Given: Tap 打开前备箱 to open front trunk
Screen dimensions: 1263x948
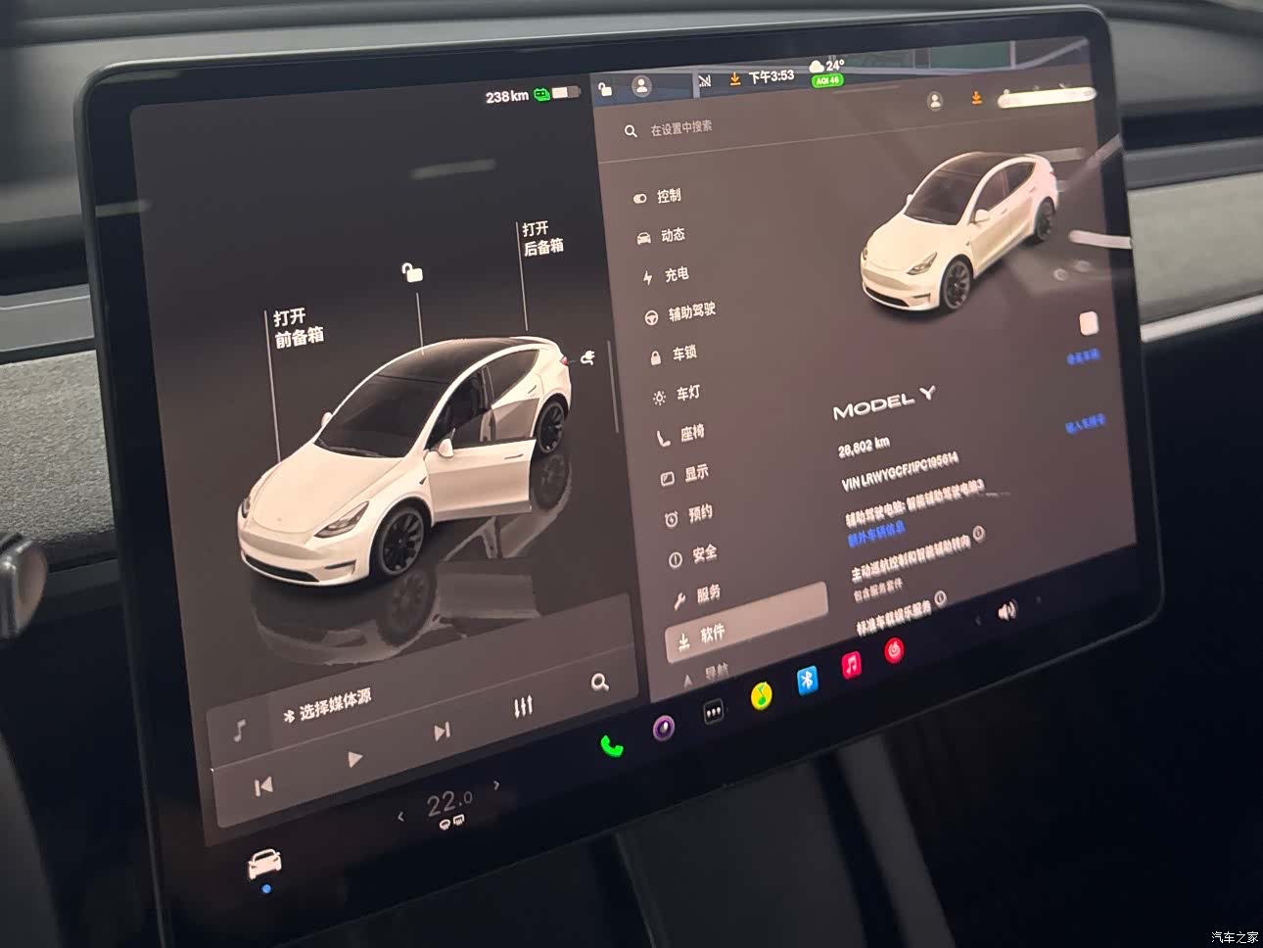Looking at the screenshot, I should (298, 327).
